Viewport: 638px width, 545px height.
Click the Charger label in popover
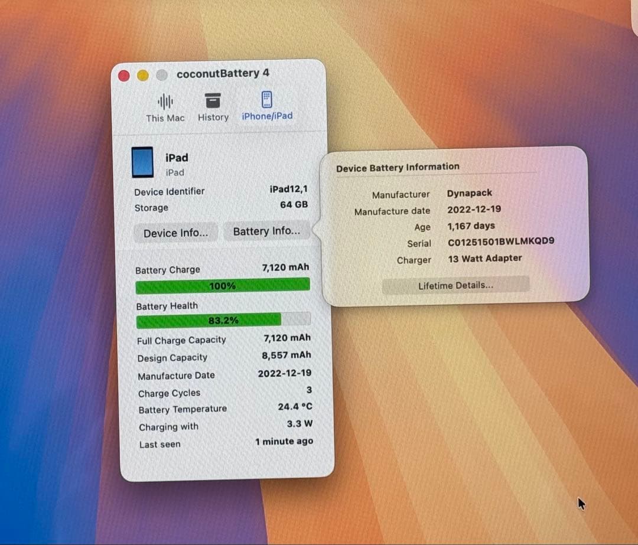point(414,260)
